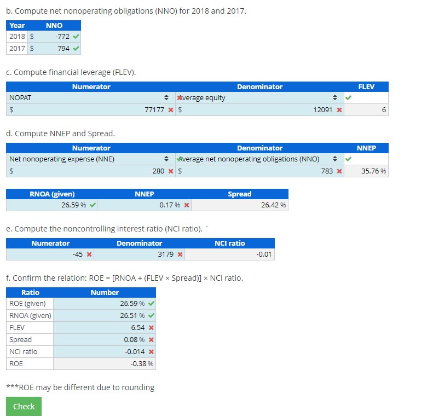This screenshot has width=433, height=417.
Task: Click the green Check button
Action: [x=24, y=406]
